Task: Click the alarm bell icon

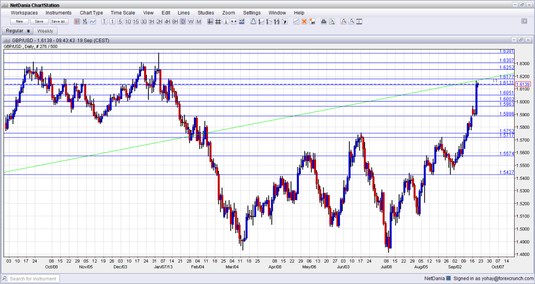Action: (253, 21)
